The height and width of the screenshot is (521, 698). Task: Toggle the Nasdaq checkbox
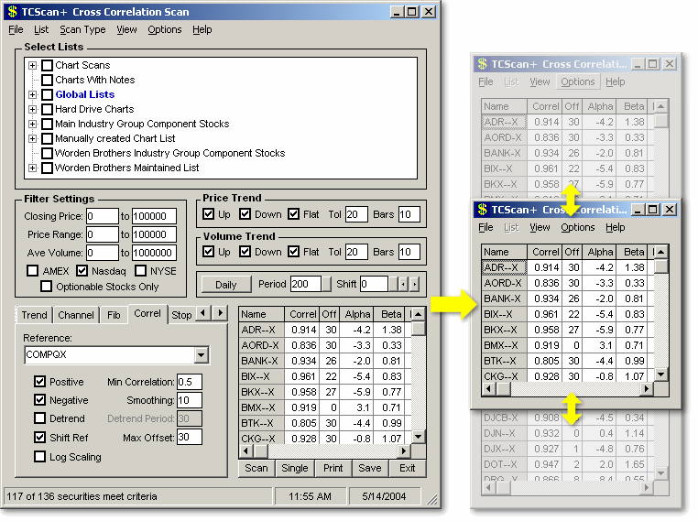(82, 271)
